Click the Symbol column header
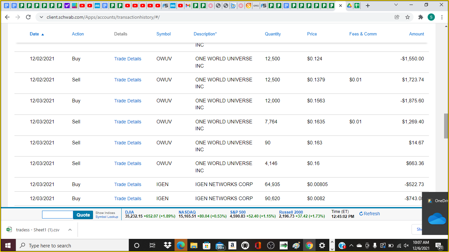The height and width of the screenshot is (252, 449). [x=163, y=34]
